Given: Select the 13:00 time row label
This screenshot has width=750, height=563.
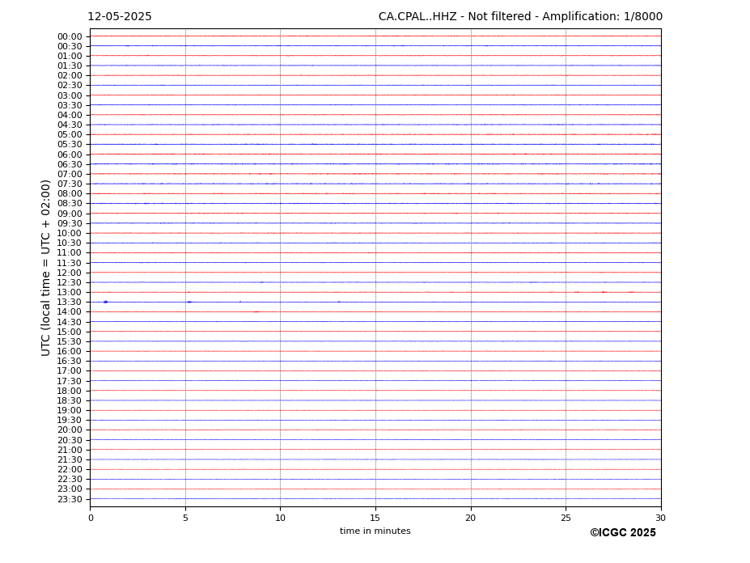Looking at the screenshot, I should [x=70, y=292].
